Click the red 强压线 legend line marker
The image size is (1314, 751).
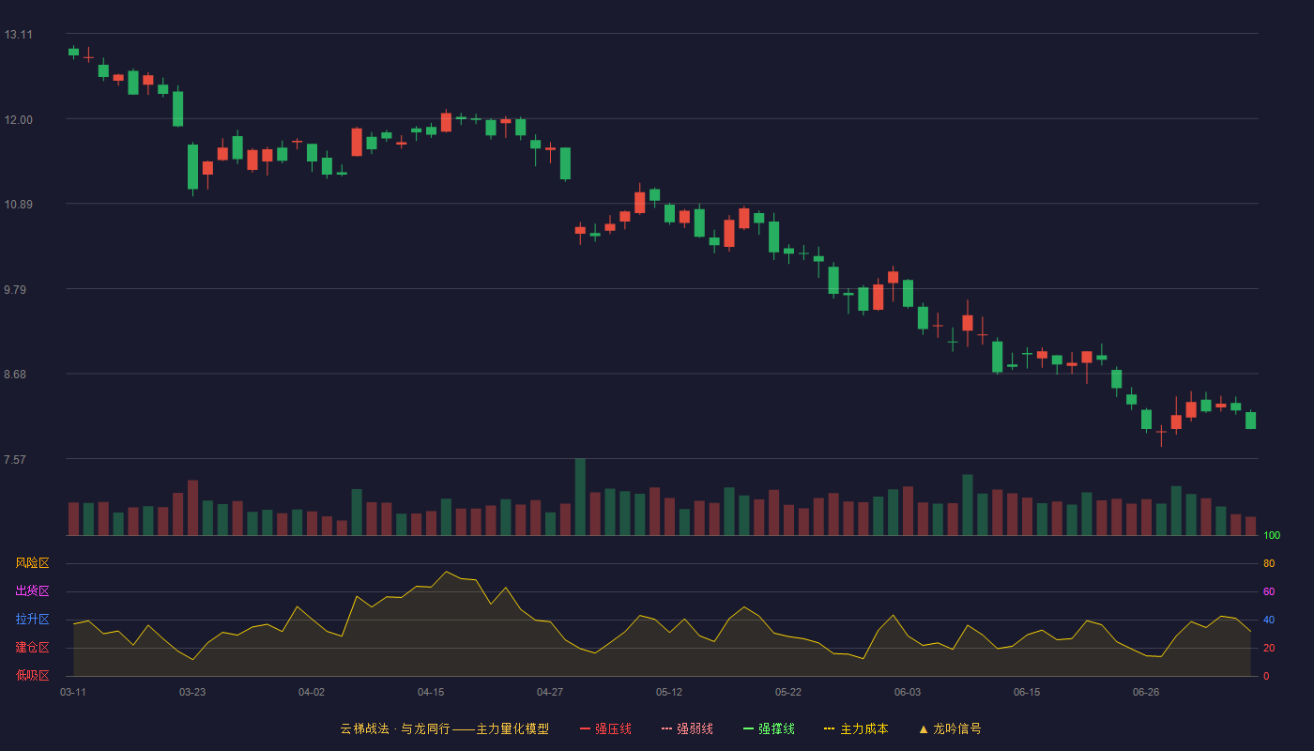586,728
